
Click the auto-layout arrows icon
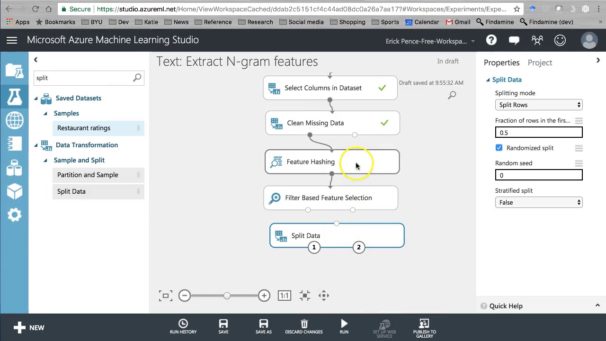[305, 296]
